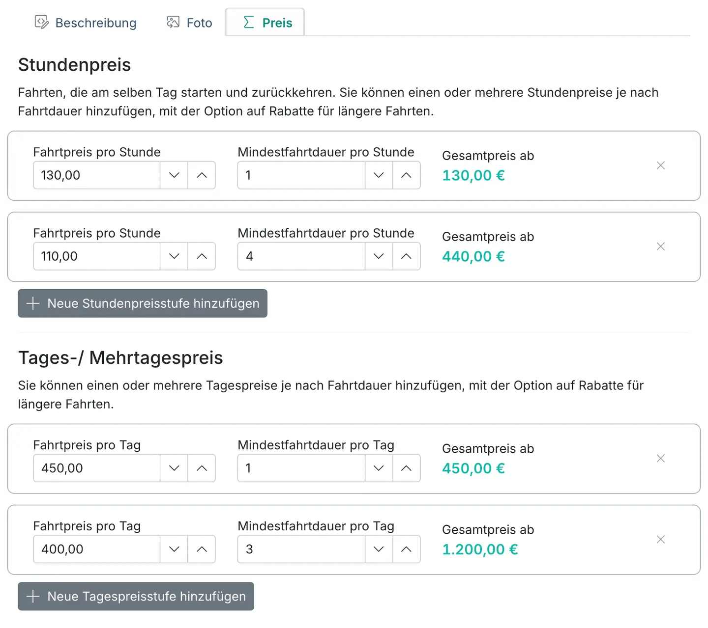Remove the 450,00 € daily price tier

click(661, 459)
